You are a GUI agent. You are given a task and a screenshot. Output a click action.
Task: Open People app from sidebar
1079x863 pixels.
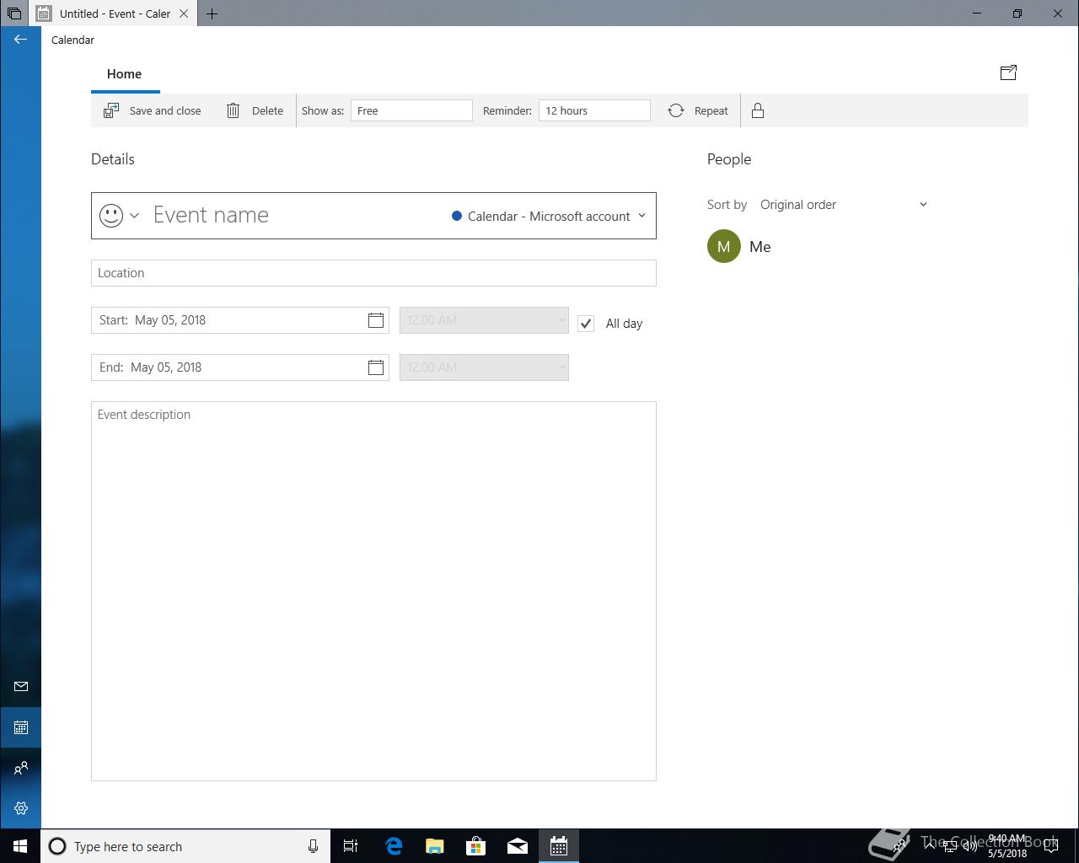coord(21,768)
